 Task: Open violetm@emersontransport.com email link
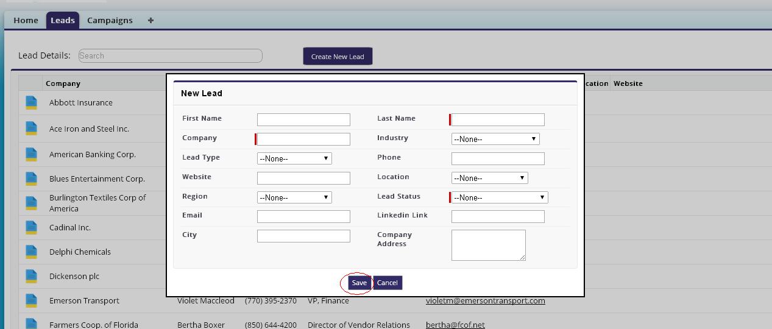point(486,300)
